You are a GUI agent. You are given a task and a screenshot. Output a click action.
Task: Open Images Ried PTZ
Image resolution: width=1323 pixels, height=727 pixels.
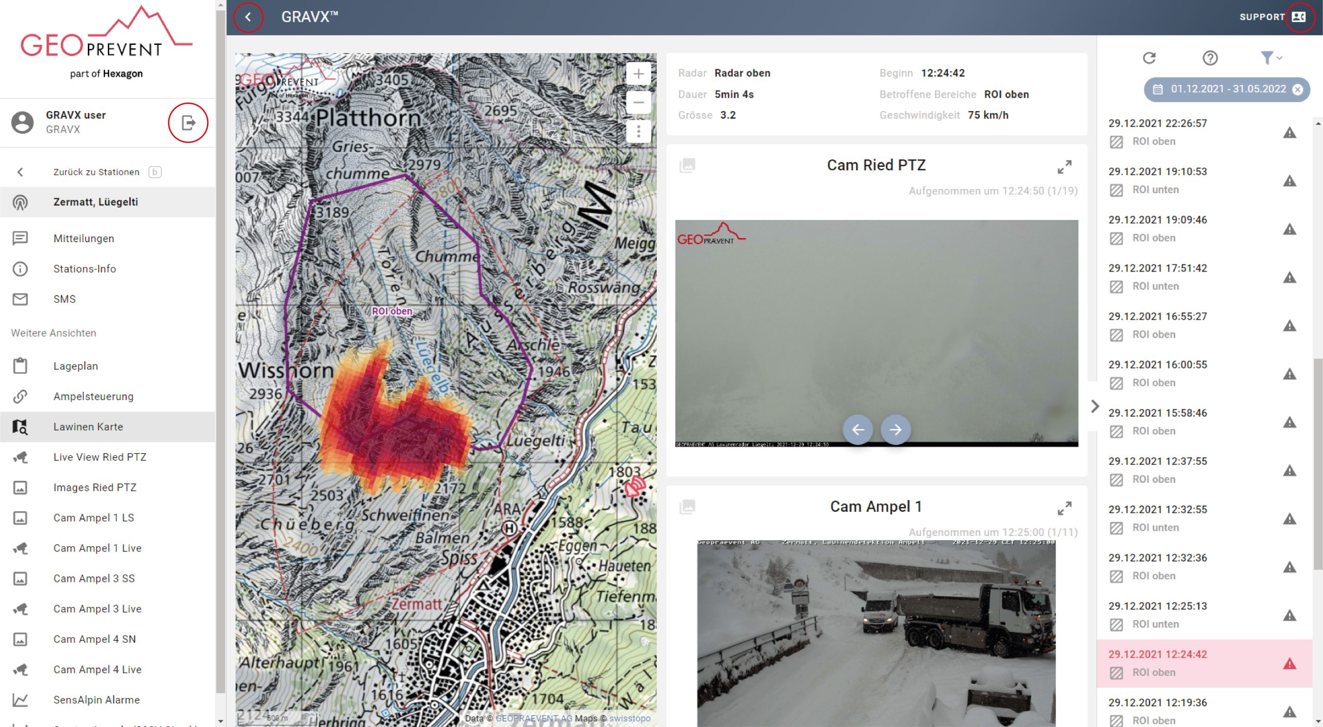(x=107, y=487)
